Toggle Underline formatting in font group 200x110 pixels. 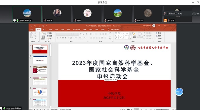click(63, 38)
